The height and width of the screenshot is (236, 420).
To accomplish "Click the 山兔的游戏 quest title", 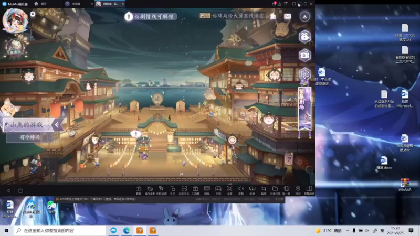I will [27, 125].
